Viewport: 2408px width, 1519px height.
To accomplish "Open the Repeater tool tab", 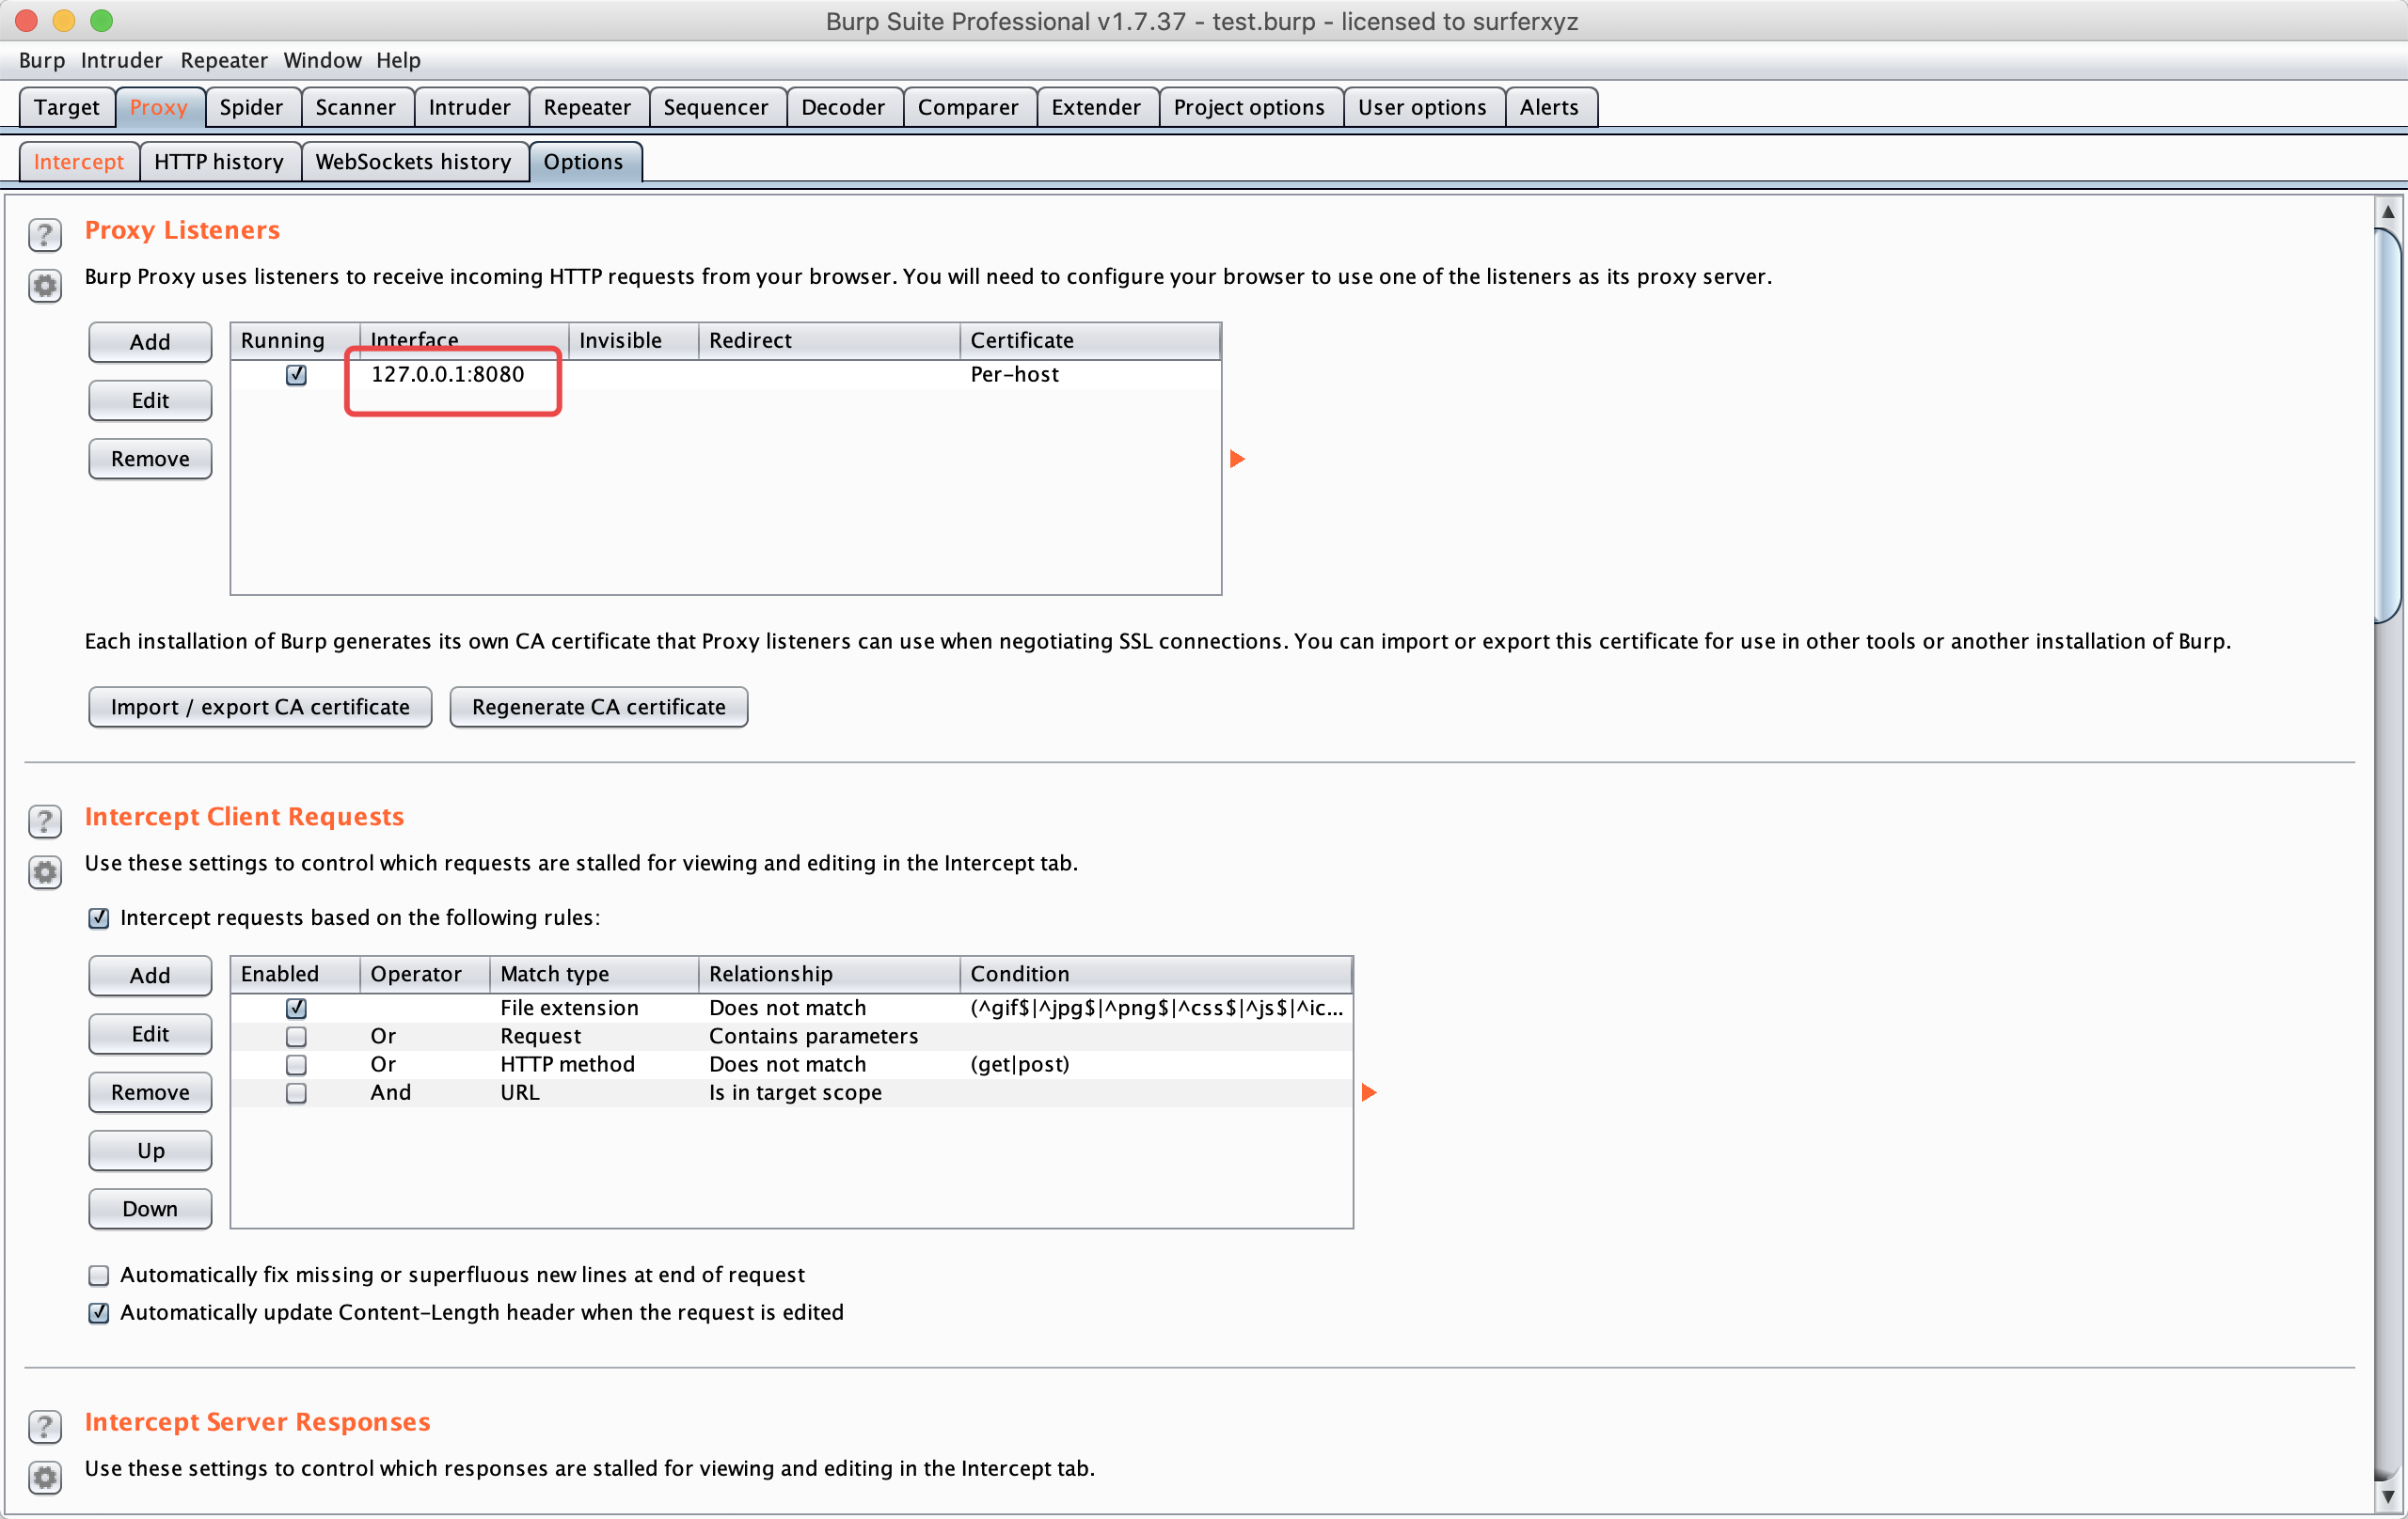I will click(x=587, y=107).
